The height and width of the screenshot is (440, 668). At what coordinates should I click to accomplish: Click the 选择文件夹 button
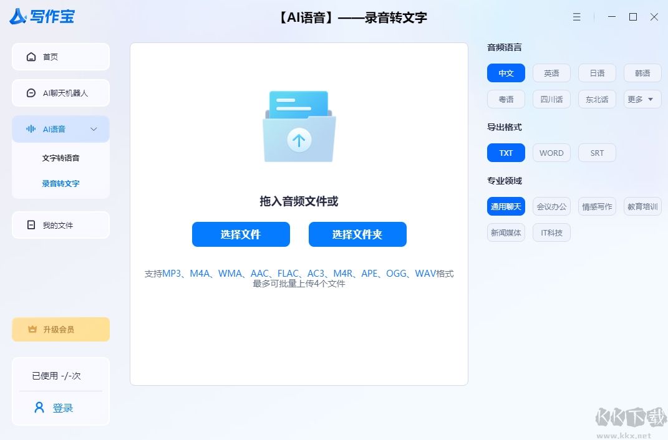tap(357, 234)
